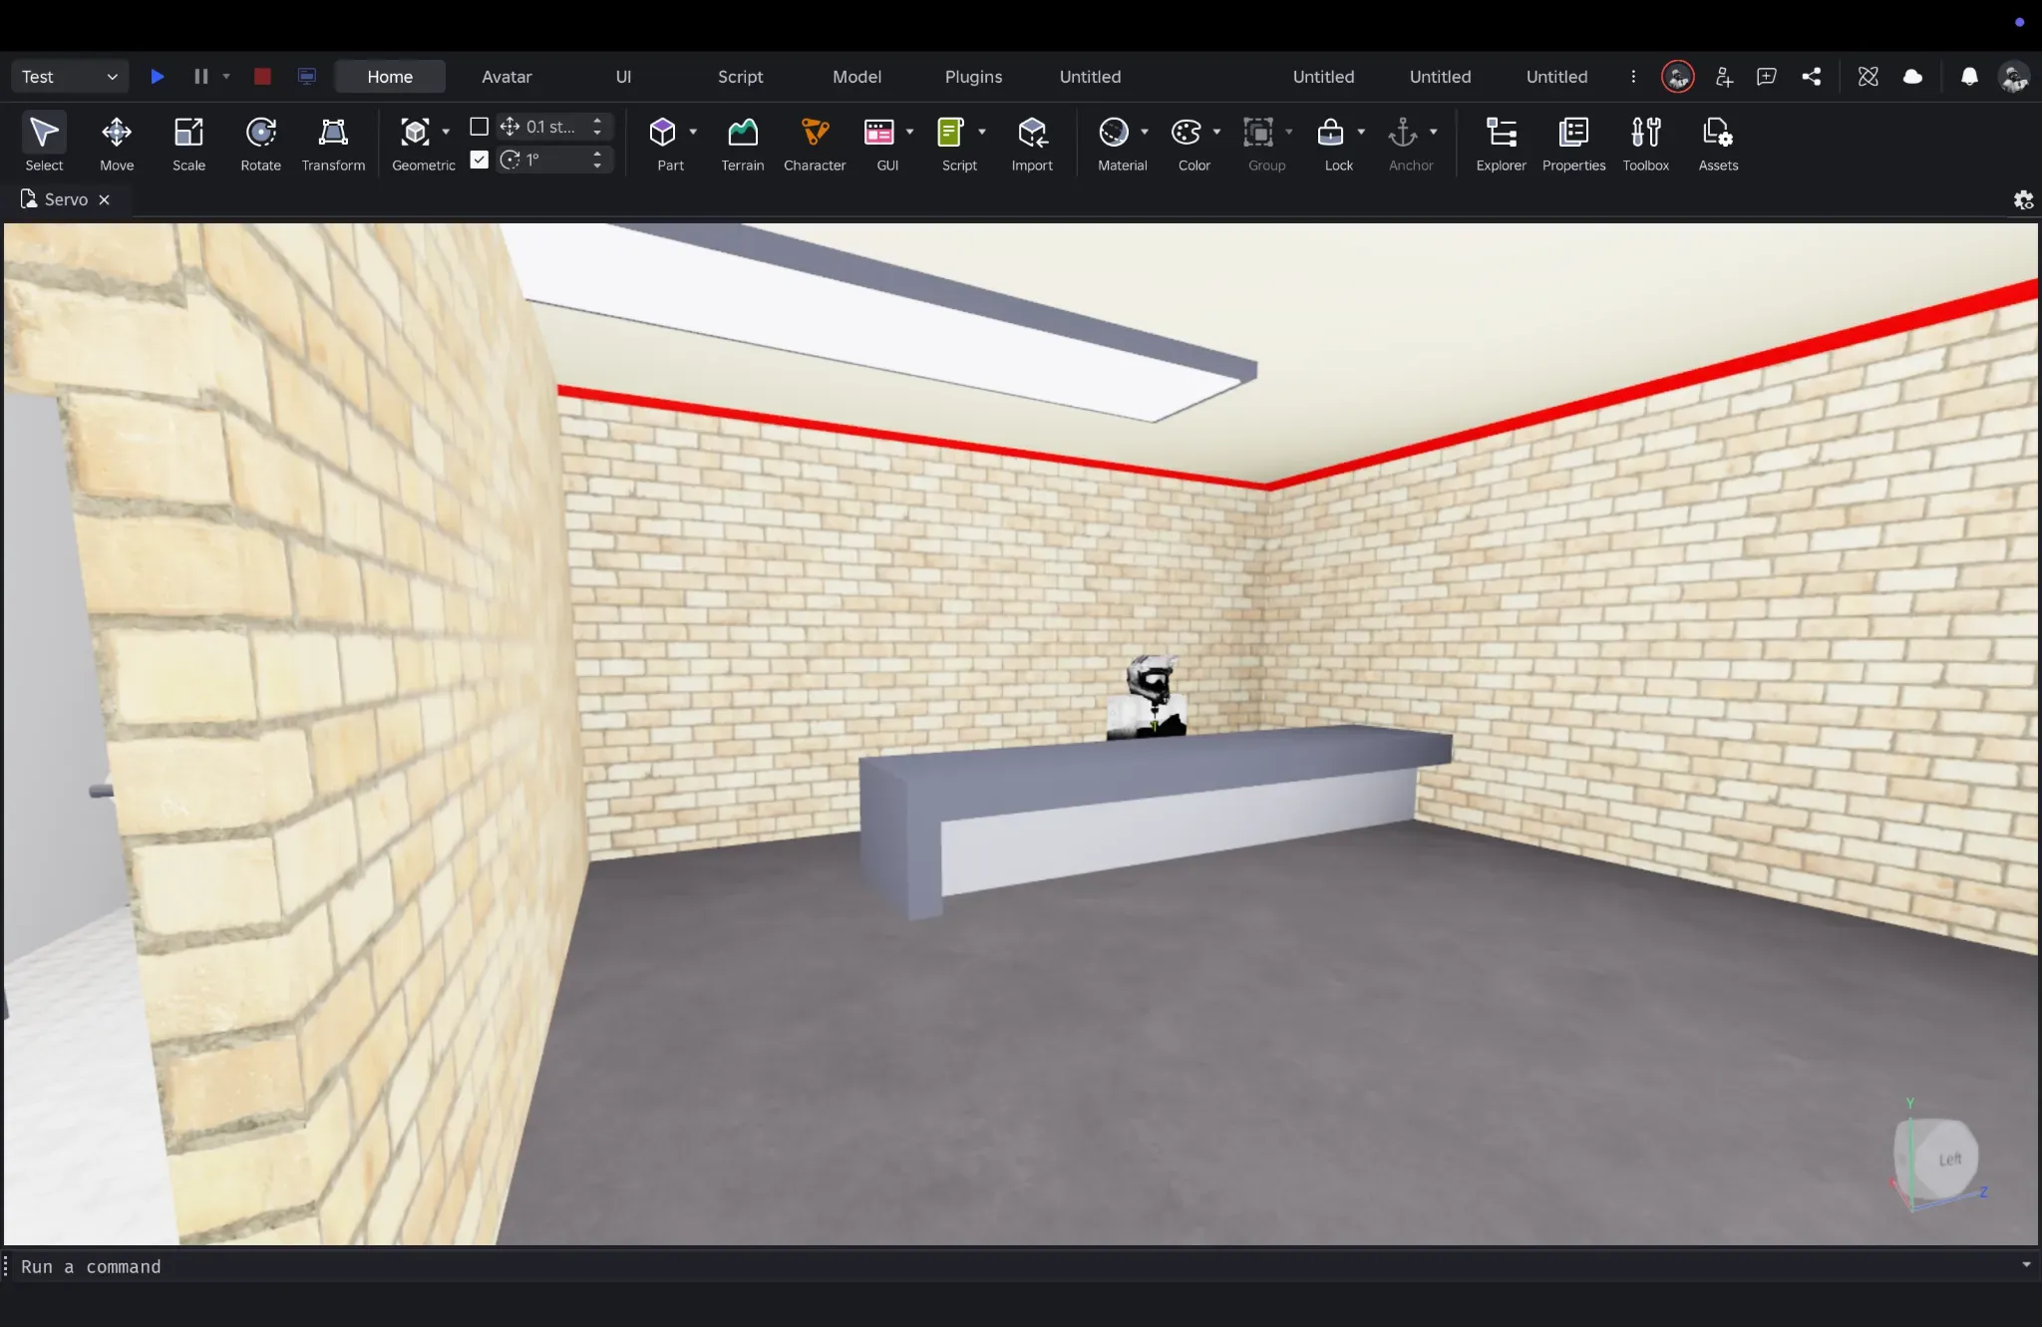Toggle the Anchor setting

click(1403, 144)
